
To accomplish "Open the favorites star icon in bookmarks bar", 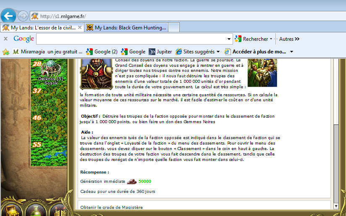I will (x=6, y=52).
